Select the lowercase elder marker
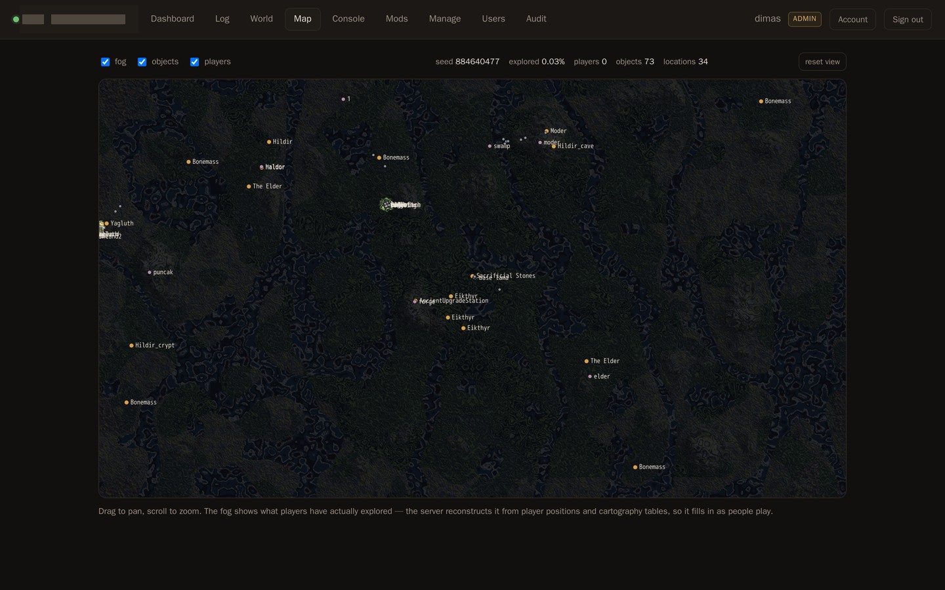 pyautogui.click(x=590, y=376)
